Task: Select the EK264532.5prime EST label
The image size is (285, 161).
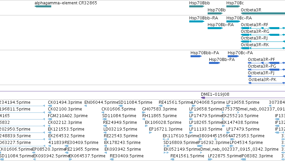Action: tap(66, 136)
